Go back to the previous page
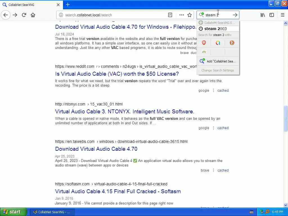The width and height of the screenshot is (288, 216). (x=6, y=15)
